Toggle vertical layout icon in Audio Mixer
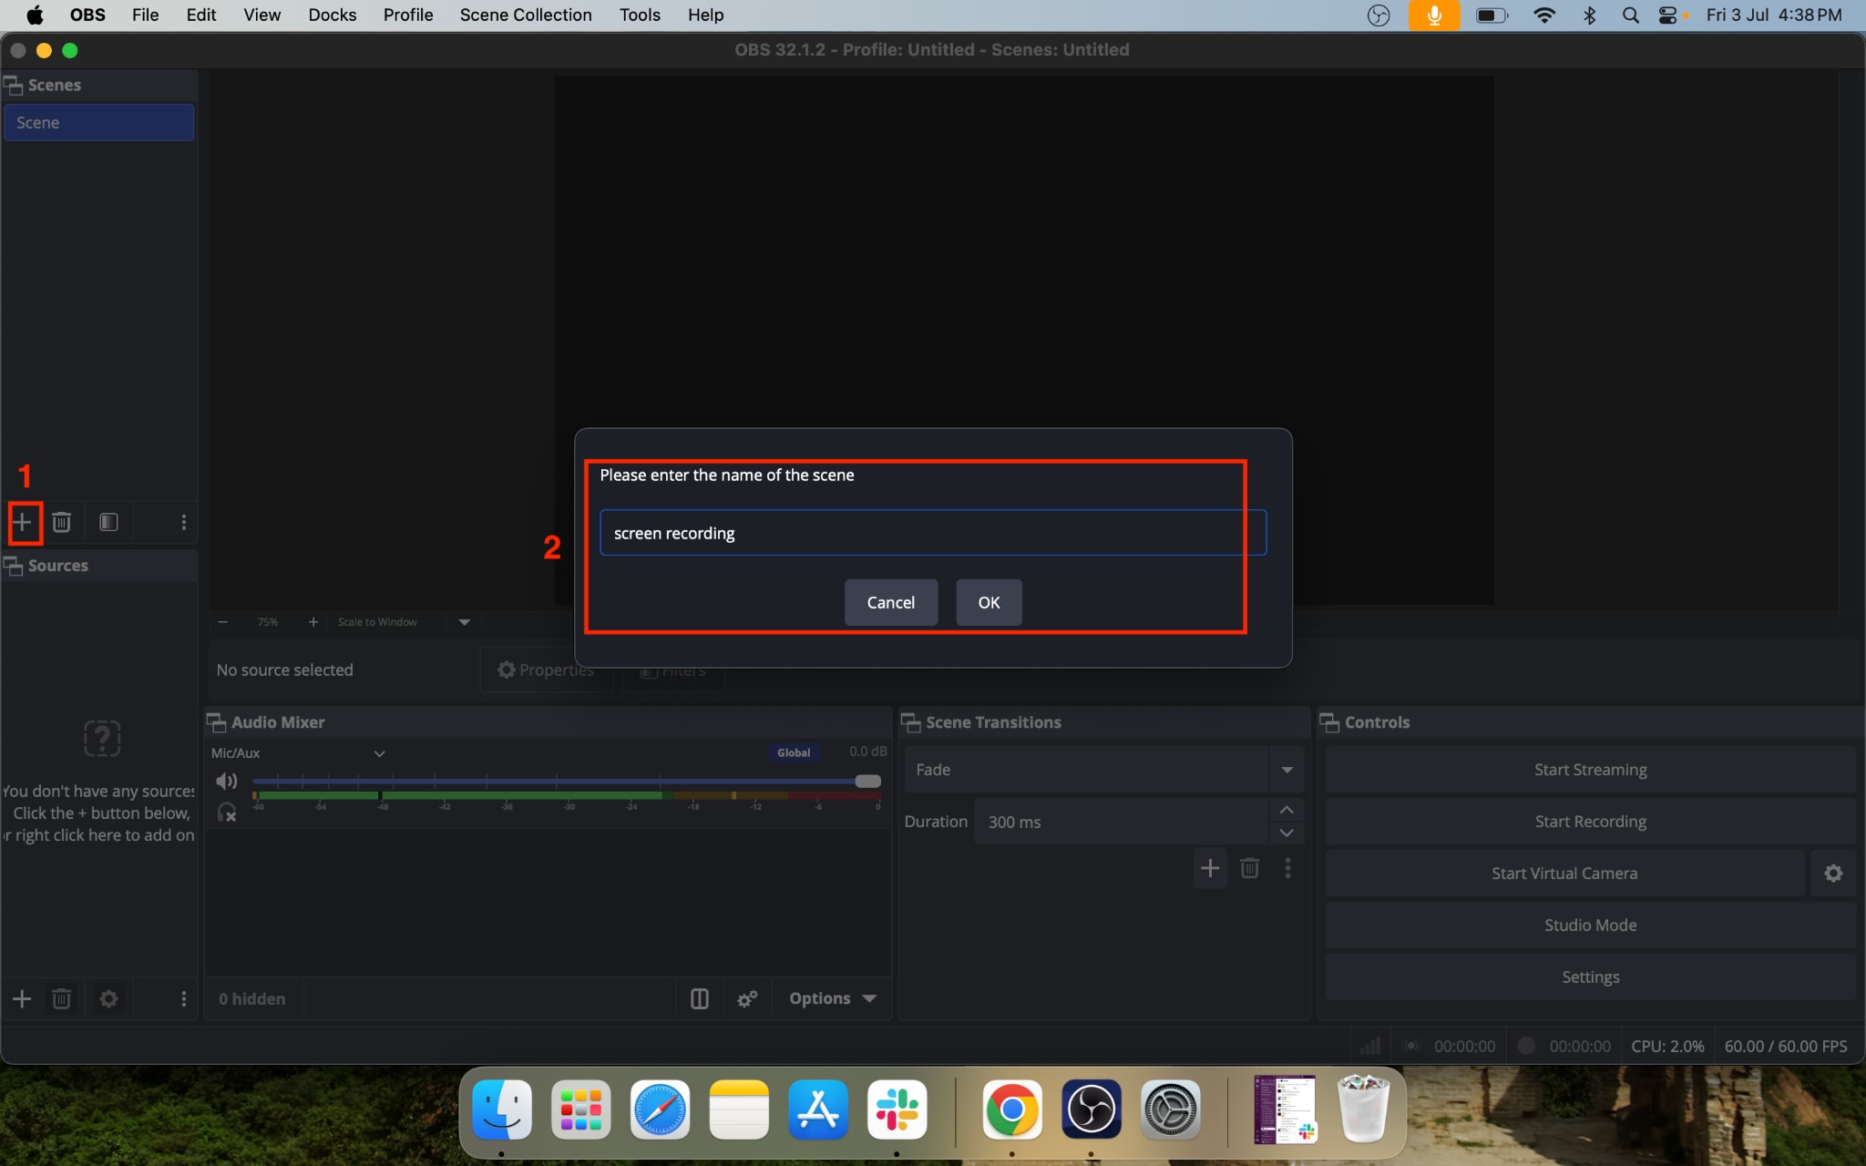1866x1166 pixels. point(699,999)
